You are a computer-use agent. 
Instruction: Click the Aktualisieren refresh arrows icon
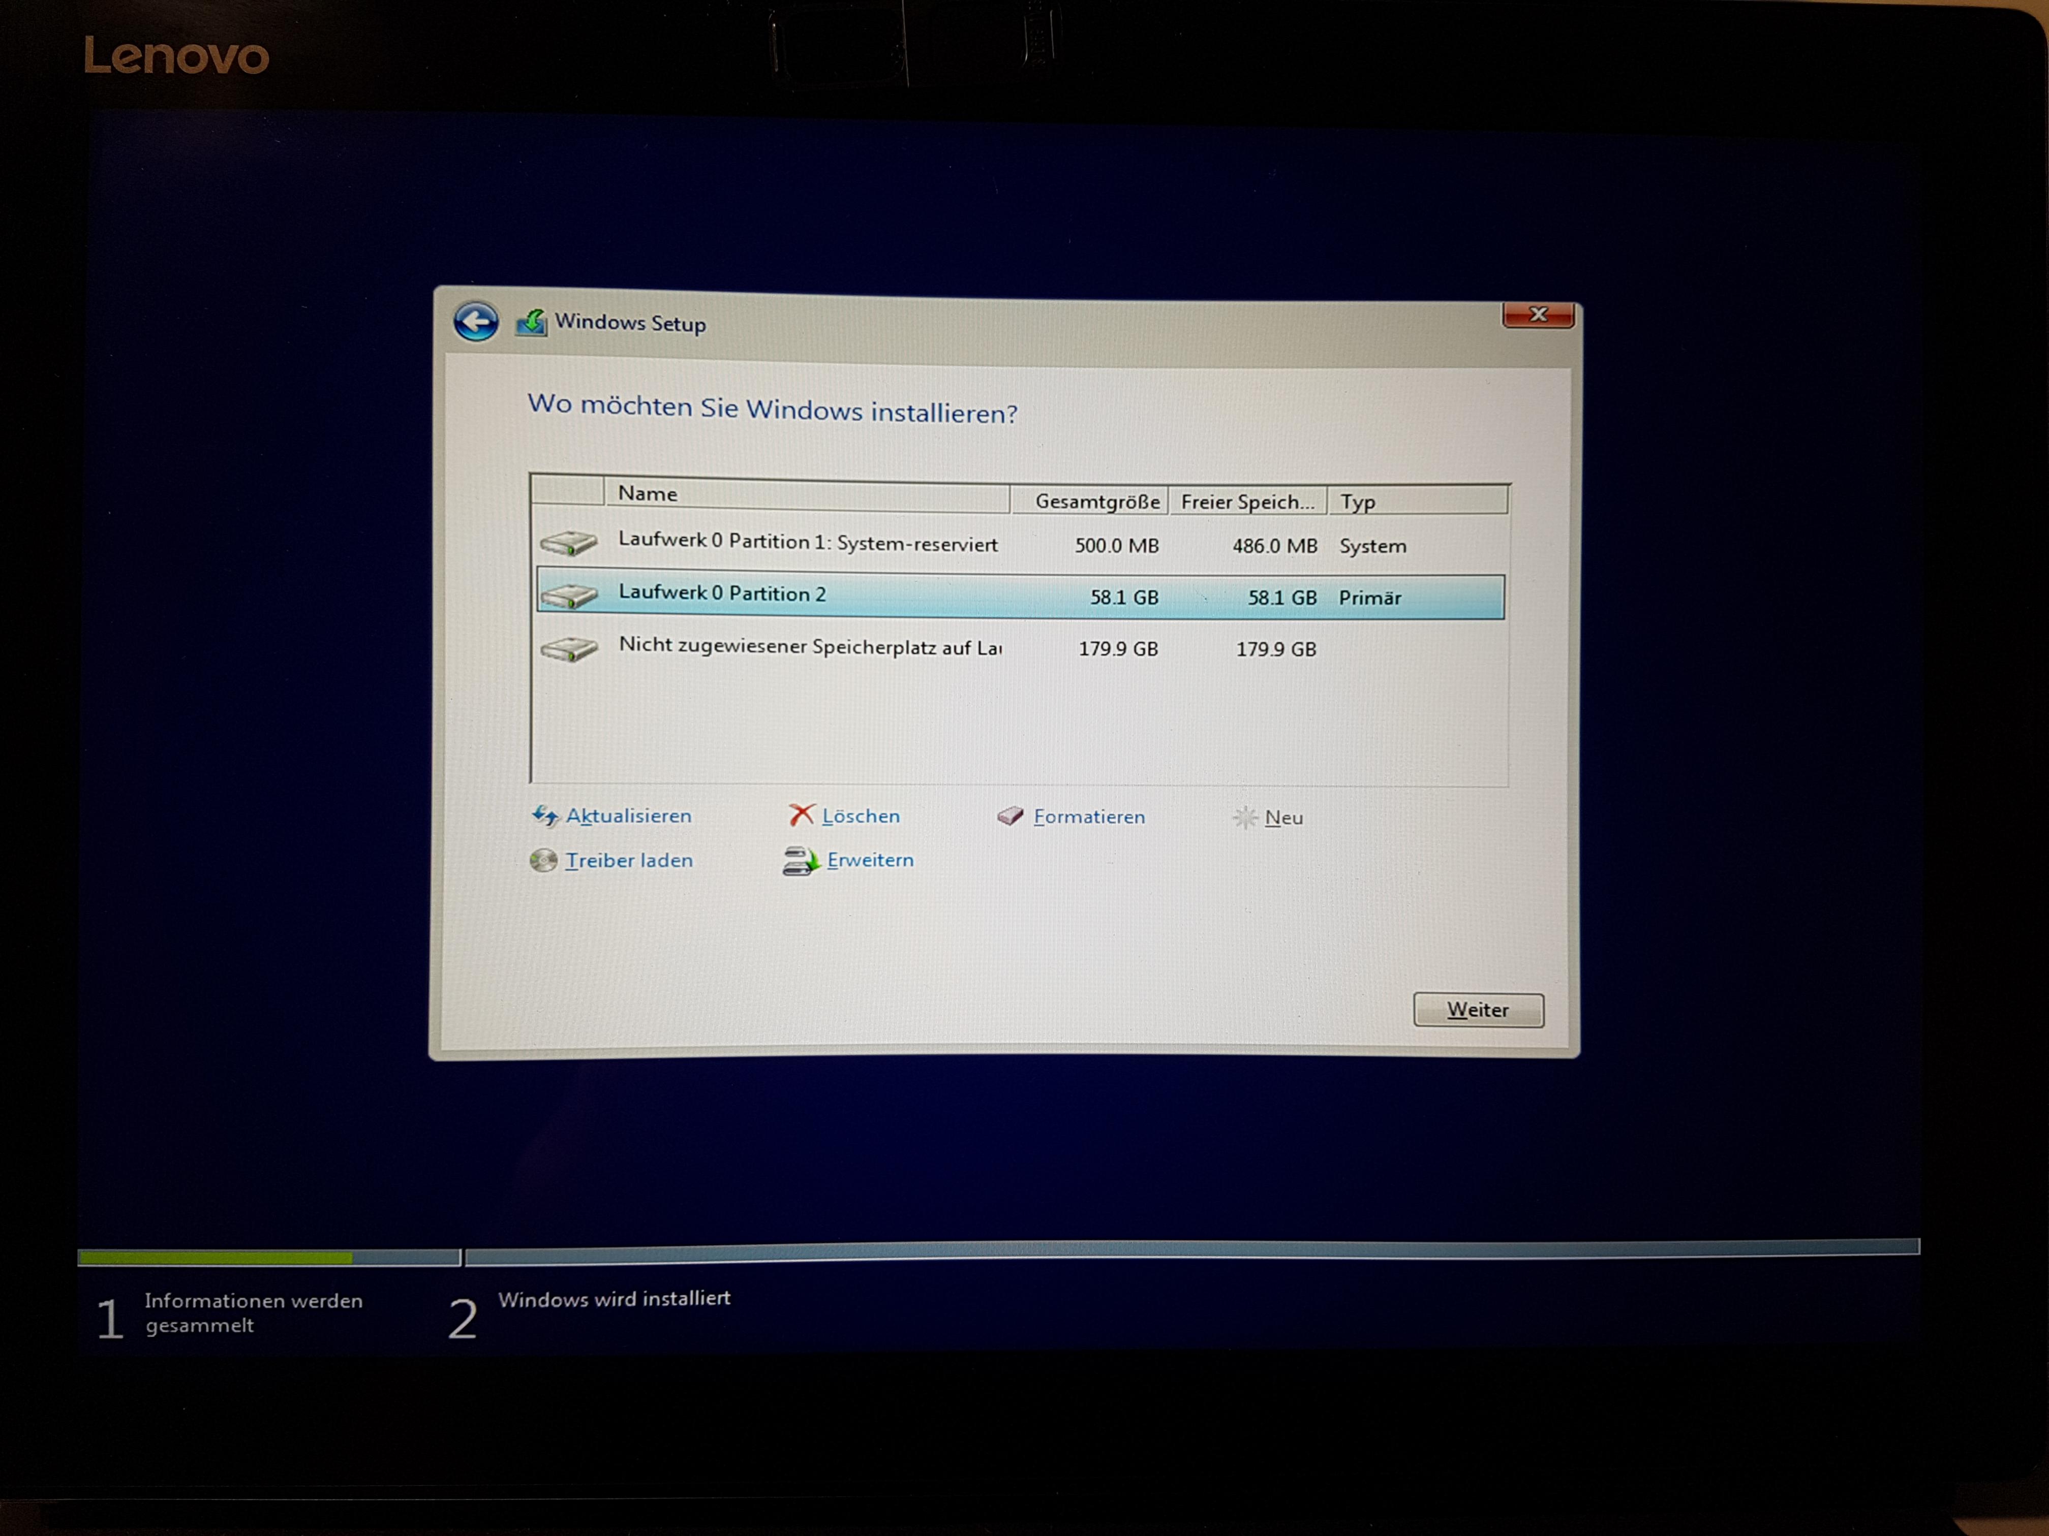tap(545, 816)
